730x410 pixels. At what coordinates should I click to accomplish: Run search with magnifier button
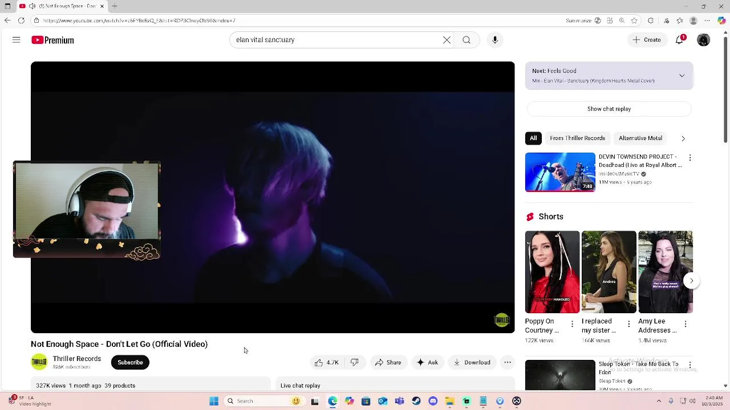pyautogui.click(x=467, y=40)
